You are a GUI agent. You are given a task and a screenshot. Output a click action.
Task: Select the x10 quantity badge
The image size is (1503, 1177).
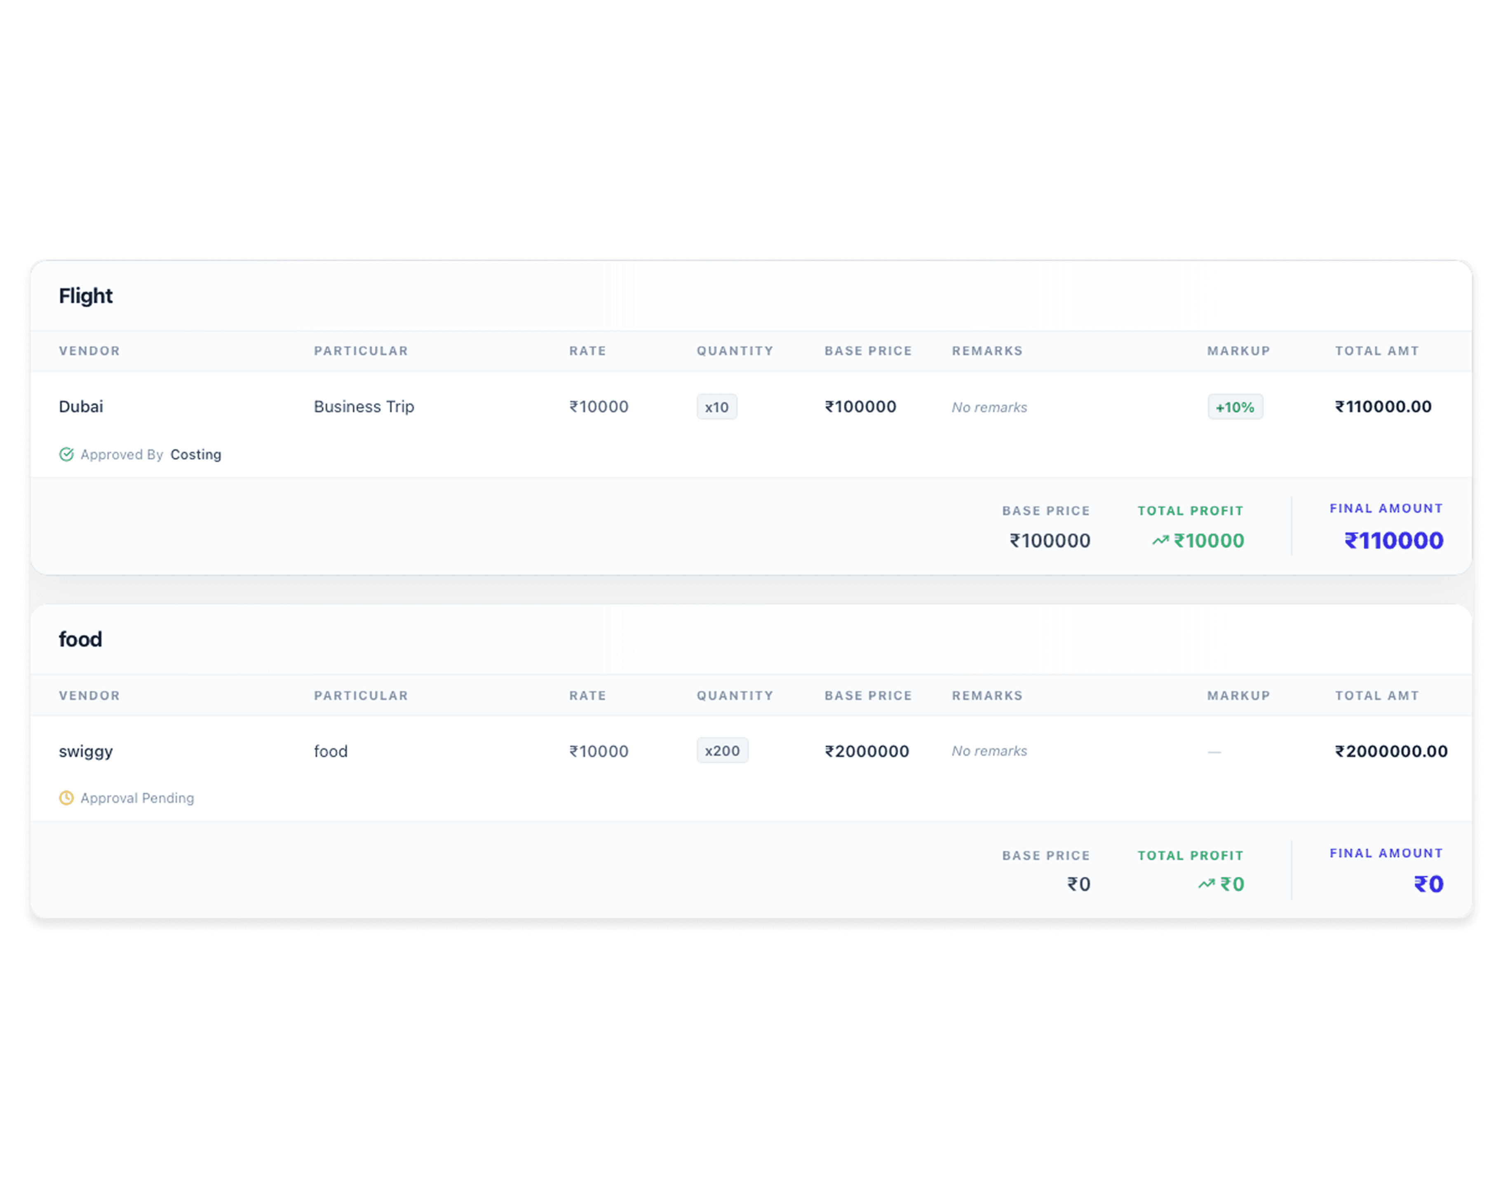(x=717, y=407)
